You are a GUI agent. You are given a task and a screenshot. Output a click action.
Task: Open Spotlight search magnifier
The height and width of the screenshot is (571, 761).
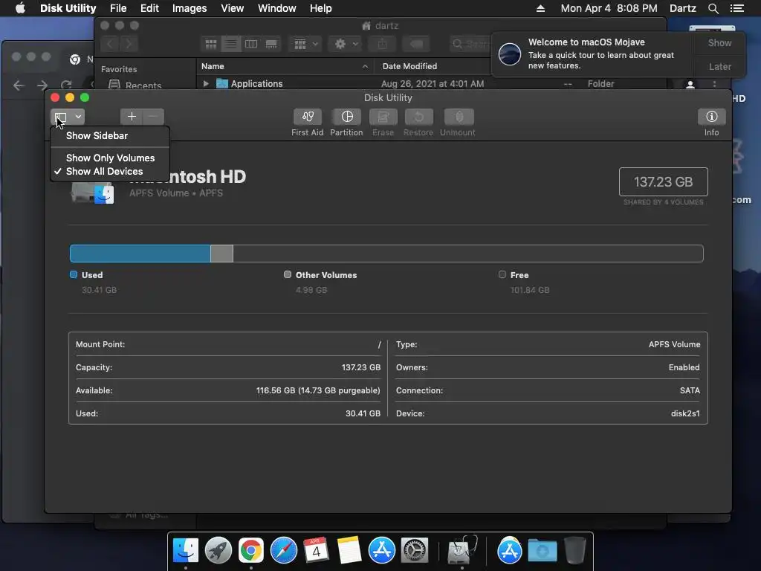coord(713,8)
